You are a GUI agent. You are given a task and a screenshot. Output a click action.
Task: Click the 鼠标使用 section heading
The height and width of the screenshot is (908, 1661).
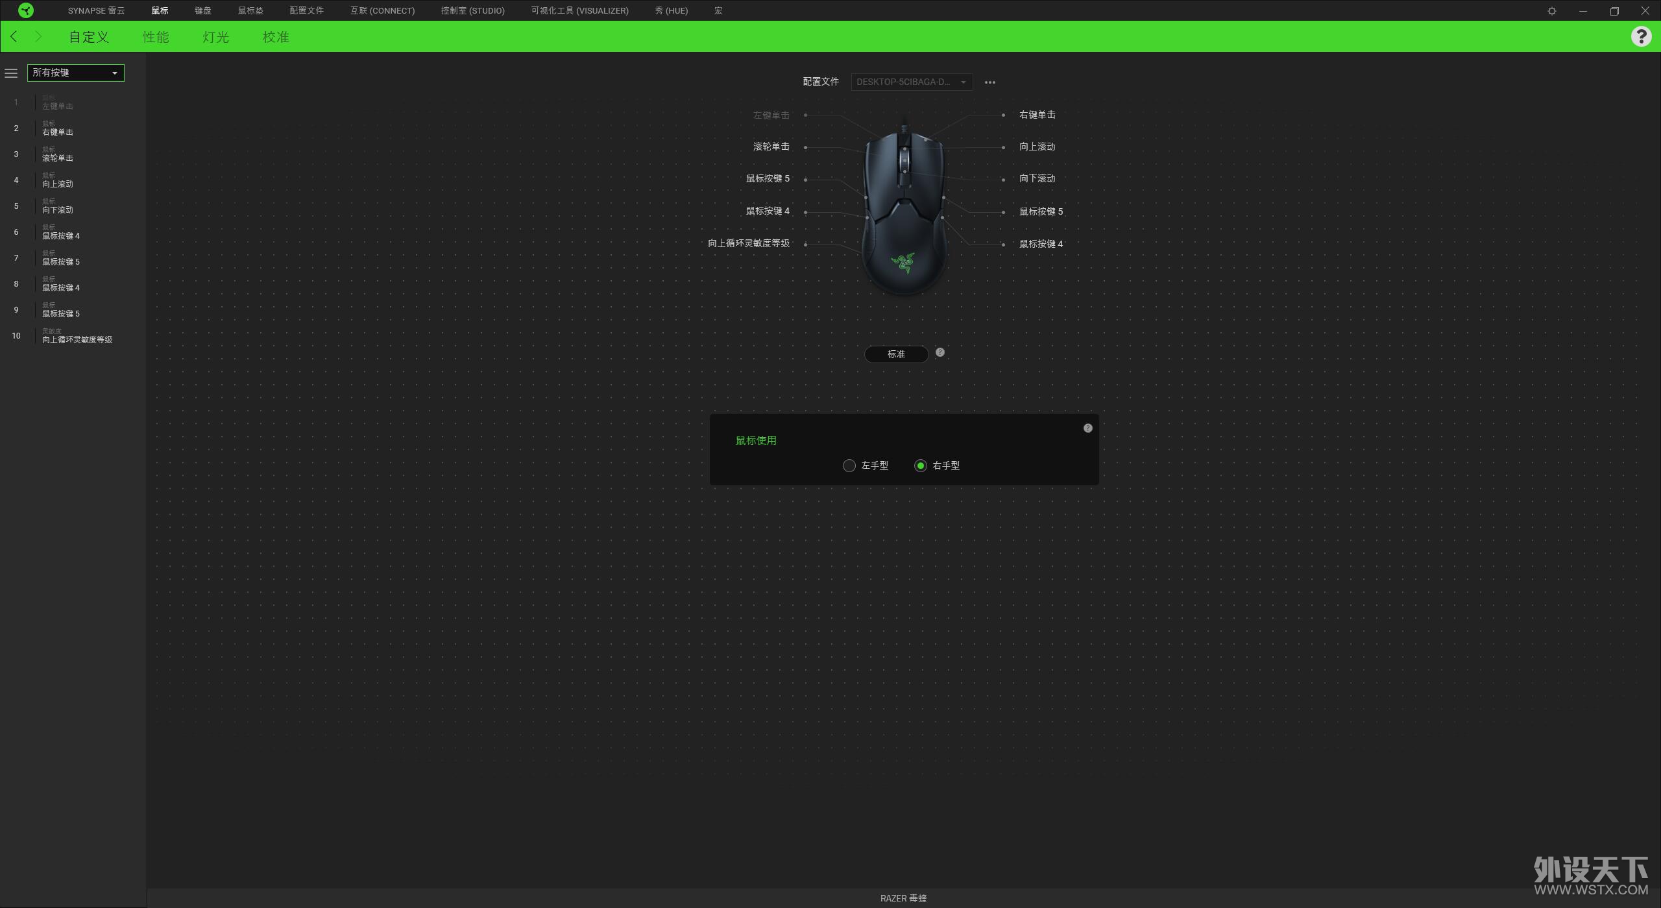[756, 440]
